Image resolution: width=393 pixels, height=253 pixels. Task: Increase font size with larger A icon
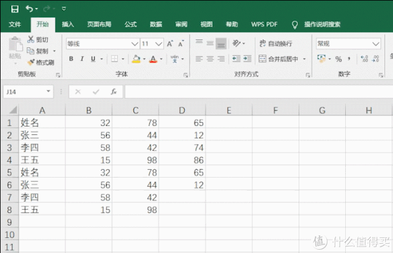tap(170, 44)
